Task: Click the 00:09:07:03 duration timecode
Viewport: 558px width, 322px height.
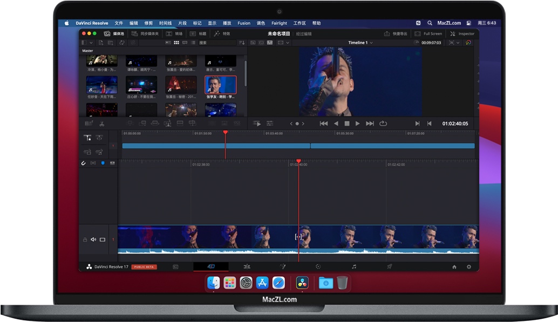Action: 431,43
